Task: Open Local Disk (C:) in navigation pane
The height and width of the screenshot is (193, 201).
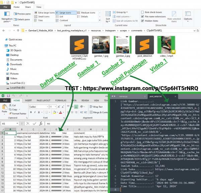Action: coord(16,83)
